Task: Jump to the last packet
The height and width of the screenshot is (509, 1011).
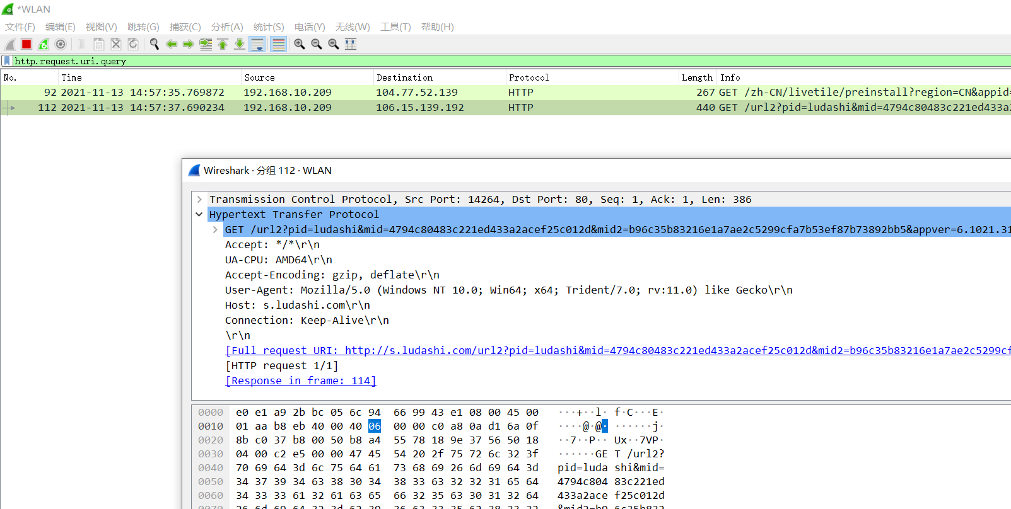Action: 240,44
